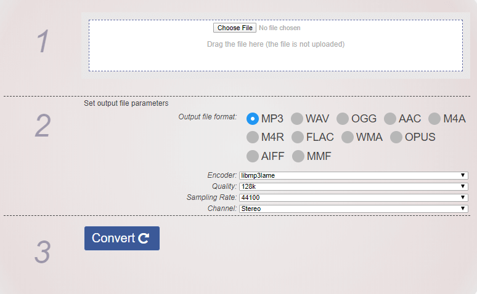Open the Encoder dropdown
The image size is (477, 294).
tap(353, 176)
